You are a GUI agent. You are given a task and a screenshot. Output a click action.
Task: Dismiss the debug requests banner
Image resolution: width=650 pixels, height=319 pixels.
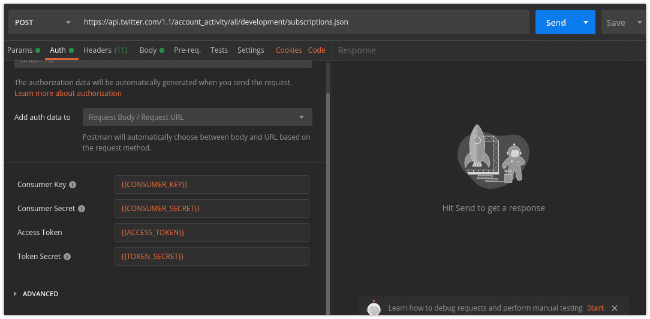[615, 308]
